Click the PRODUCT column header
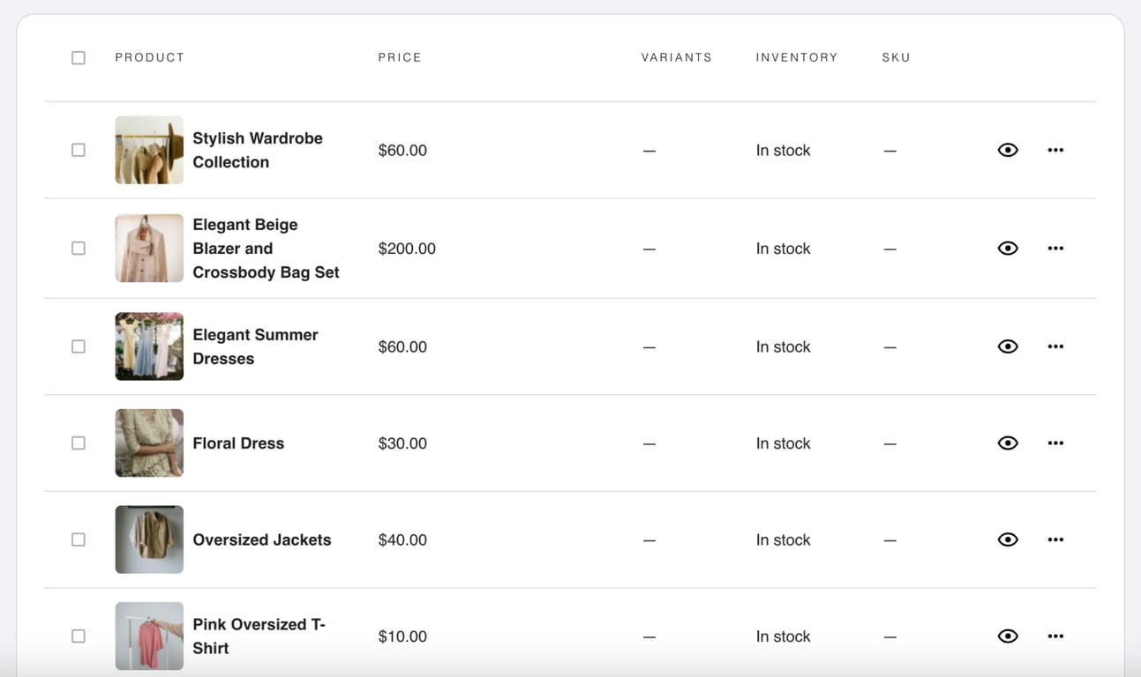Viewport: 1141px width, 677px height. click(149, 56)
